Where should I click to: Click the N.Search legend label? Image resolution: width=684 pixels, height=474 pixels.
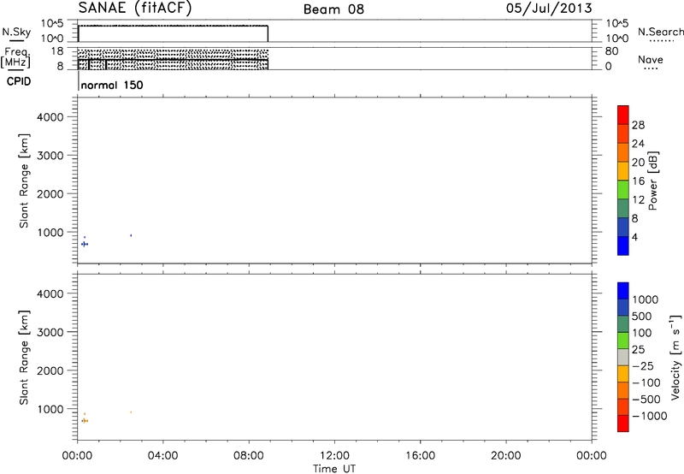(660, 32)
